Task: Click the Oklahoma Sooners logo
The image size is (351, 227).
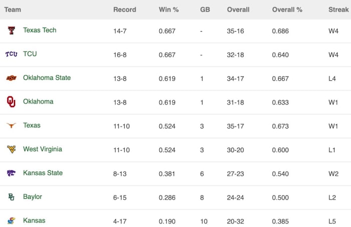Action: pos(11,101)
